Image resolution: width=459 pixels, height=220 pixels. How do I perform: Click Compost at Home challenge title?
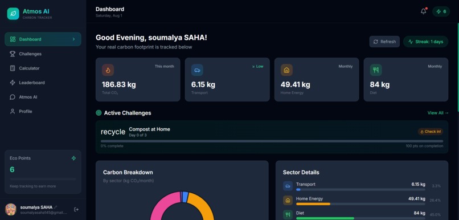click(x=149, y=129)
